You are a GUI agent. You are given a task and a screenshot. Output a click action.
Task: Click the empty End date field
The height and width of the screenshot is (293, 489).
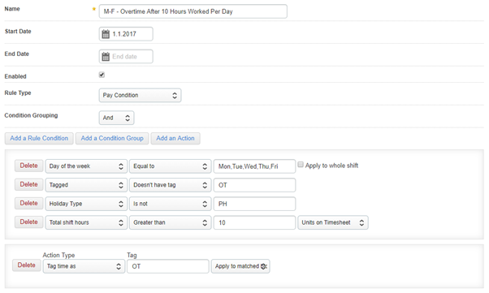click(126, 57)
